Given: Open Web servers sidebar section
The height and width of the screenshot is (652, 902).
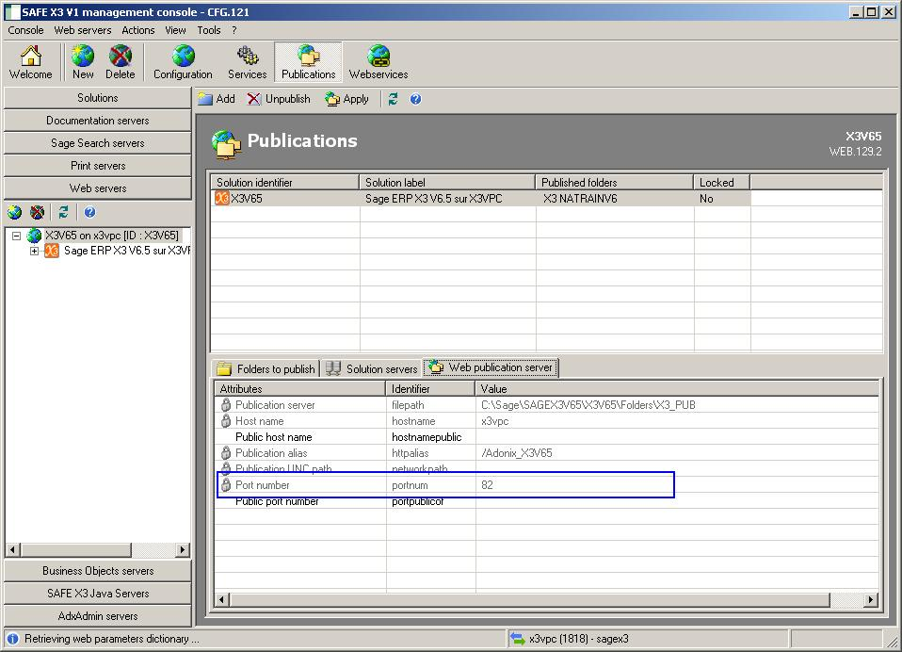Looking at the screenshot, I should pyautogui.click(x=98, y=188).
